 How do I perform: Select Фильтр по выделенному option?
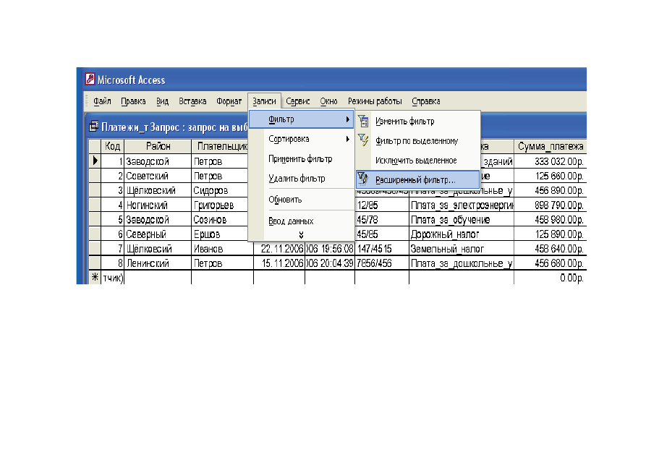click(x=417, y=141)
